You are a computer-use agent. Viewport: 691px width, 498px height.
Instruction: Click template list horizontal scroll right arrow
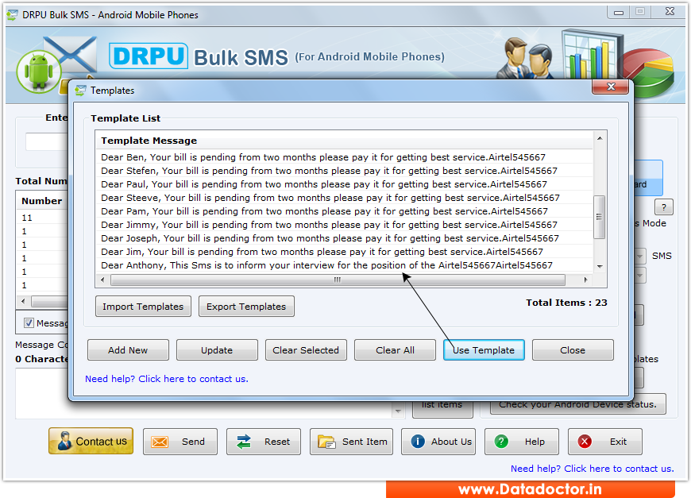click(585, 280)
